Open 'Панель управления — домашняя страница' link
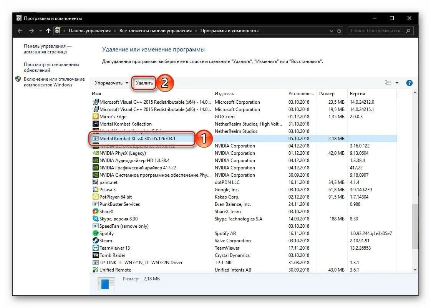 tap(48, 49)
